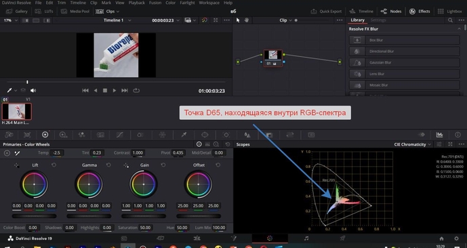The width and height of the screenshot is (467, 248).
Task: Open the Workspace menu
Action: (x=209, y=3)
